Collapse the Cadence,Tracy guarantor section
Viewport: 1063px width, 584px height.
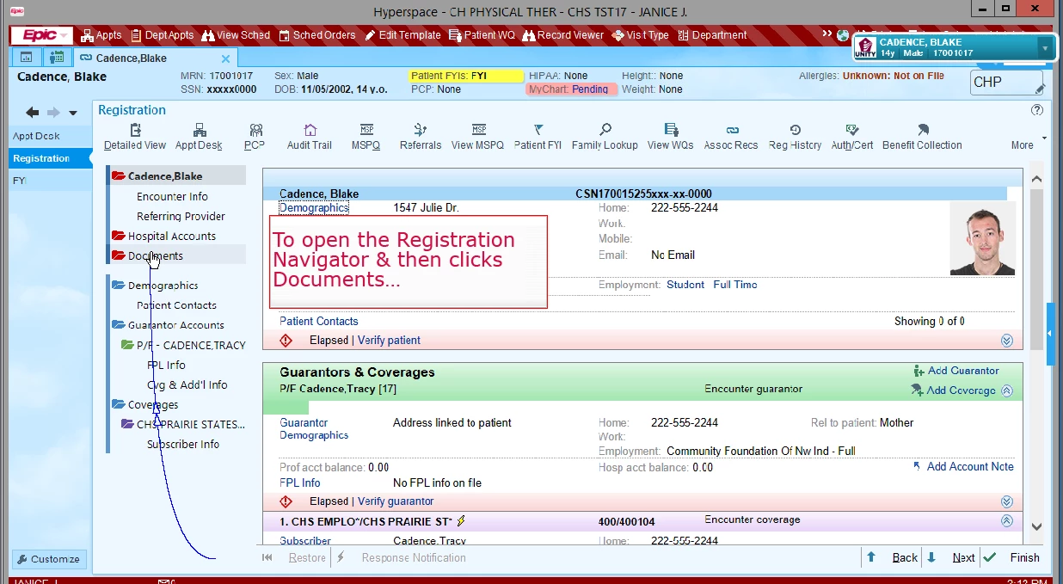pos(1007,390)
